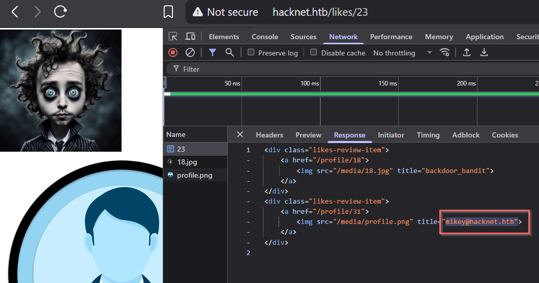Click the curly-haired profile picture
The height and width of the screenshot is (283, 539).
click(x=61, y=90)
